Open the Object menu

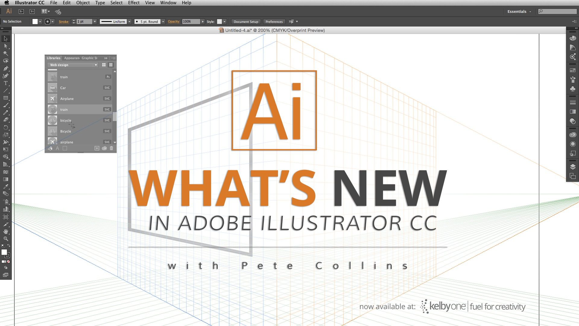(x=83, y=3)
